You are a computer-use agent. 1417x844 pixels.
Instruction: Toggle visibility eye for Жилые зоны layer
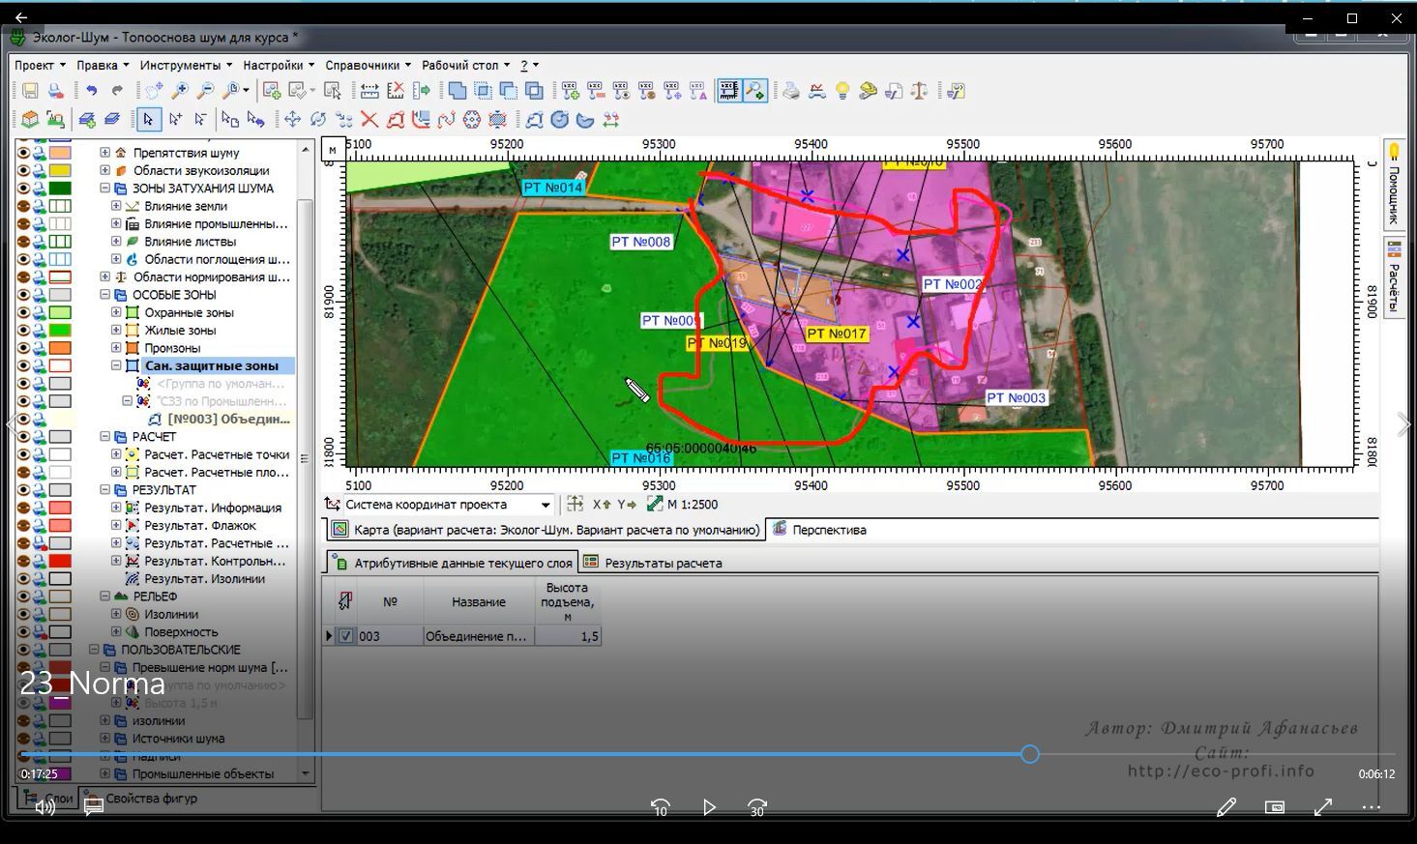point(24,331)
